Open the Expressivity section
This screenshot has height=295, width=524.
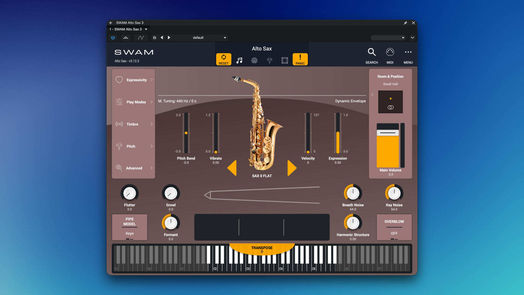tap(133, 80)
